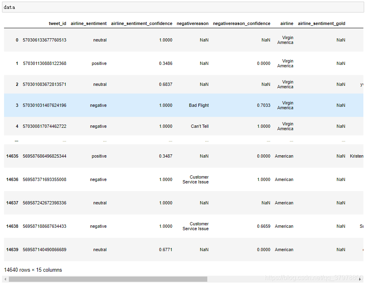Click confidence value 0.3486
The image size is (367, 285).
pos(165,63)
